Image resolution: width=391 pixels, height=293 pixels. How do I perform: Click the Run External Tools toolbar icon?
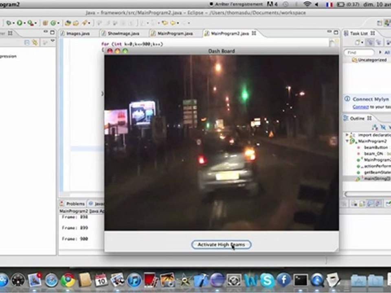coord(31,23)
